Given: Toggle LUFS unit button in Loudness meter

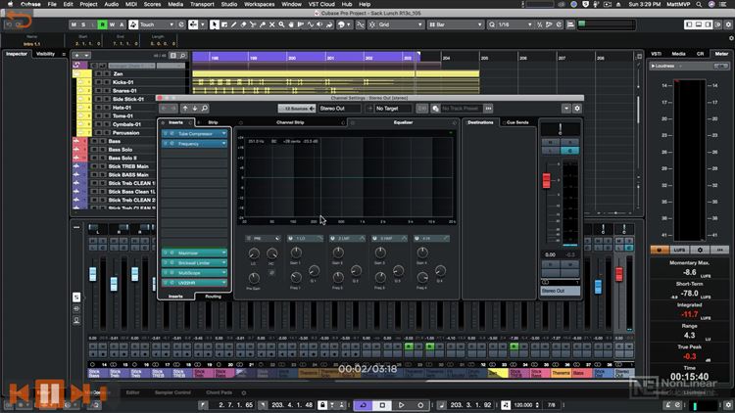Looking at the screenshot, I should click(x=680, y=250).
